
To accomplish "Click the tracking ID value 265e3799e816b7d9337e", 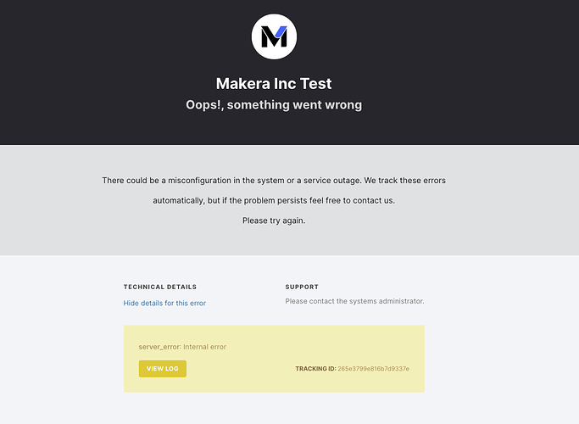I will (373, 369).
